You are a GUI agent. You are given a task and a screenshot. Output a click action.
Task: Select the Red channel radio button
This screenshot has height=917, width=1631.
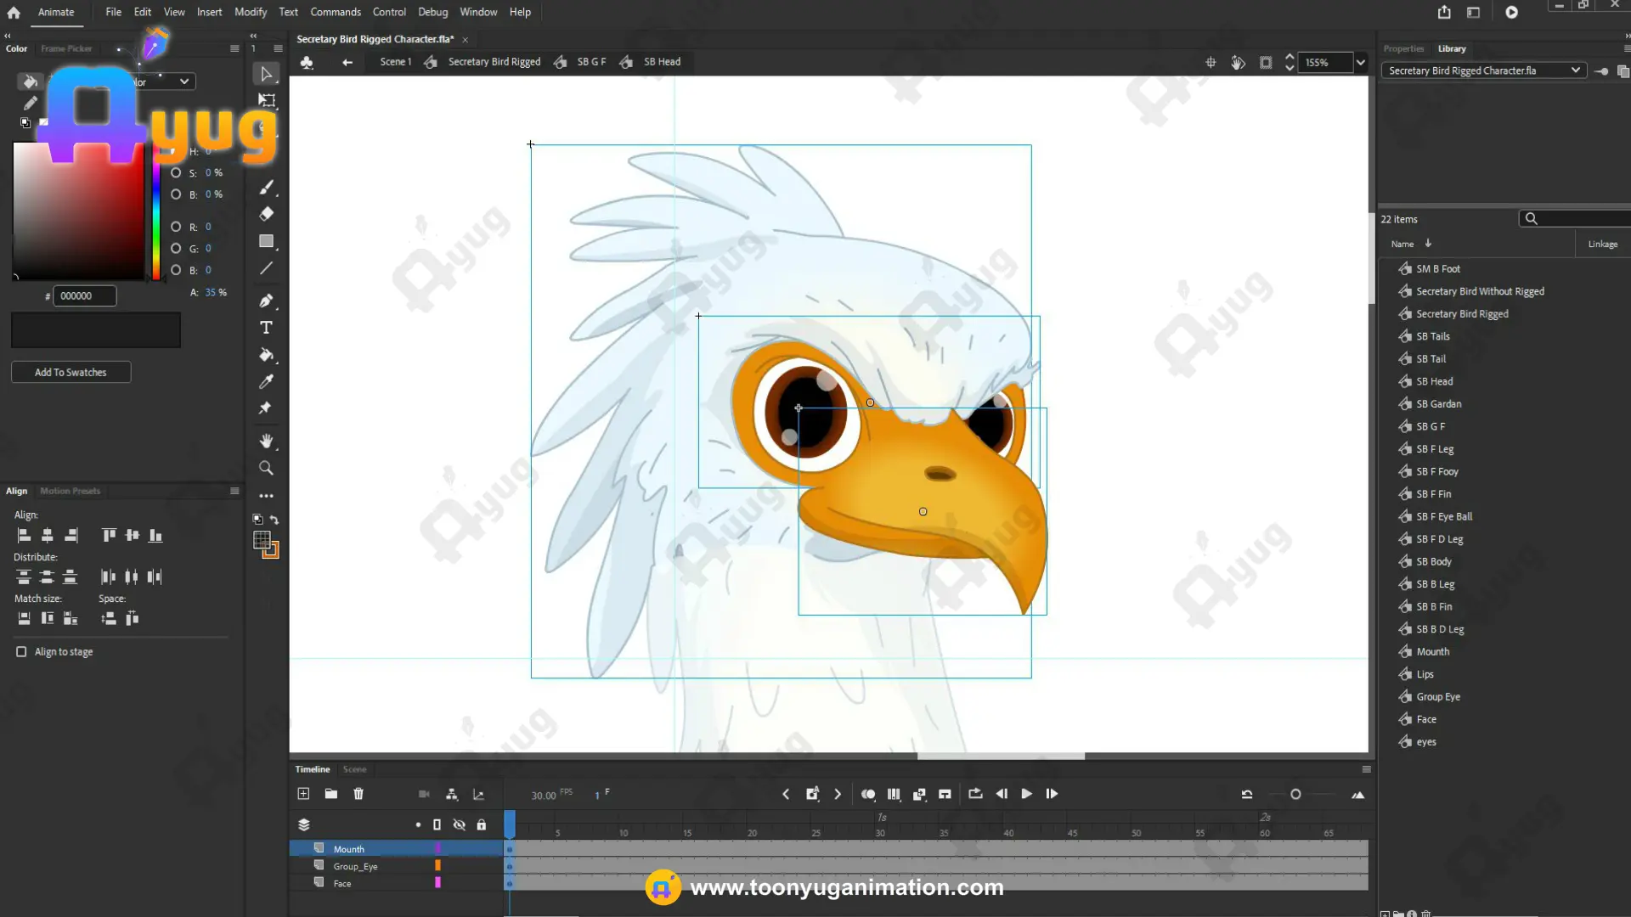click(176, 227)
